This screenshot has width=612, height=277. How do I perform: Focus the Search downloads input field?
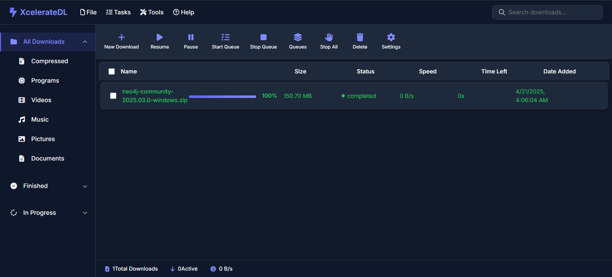click(552, 12)
